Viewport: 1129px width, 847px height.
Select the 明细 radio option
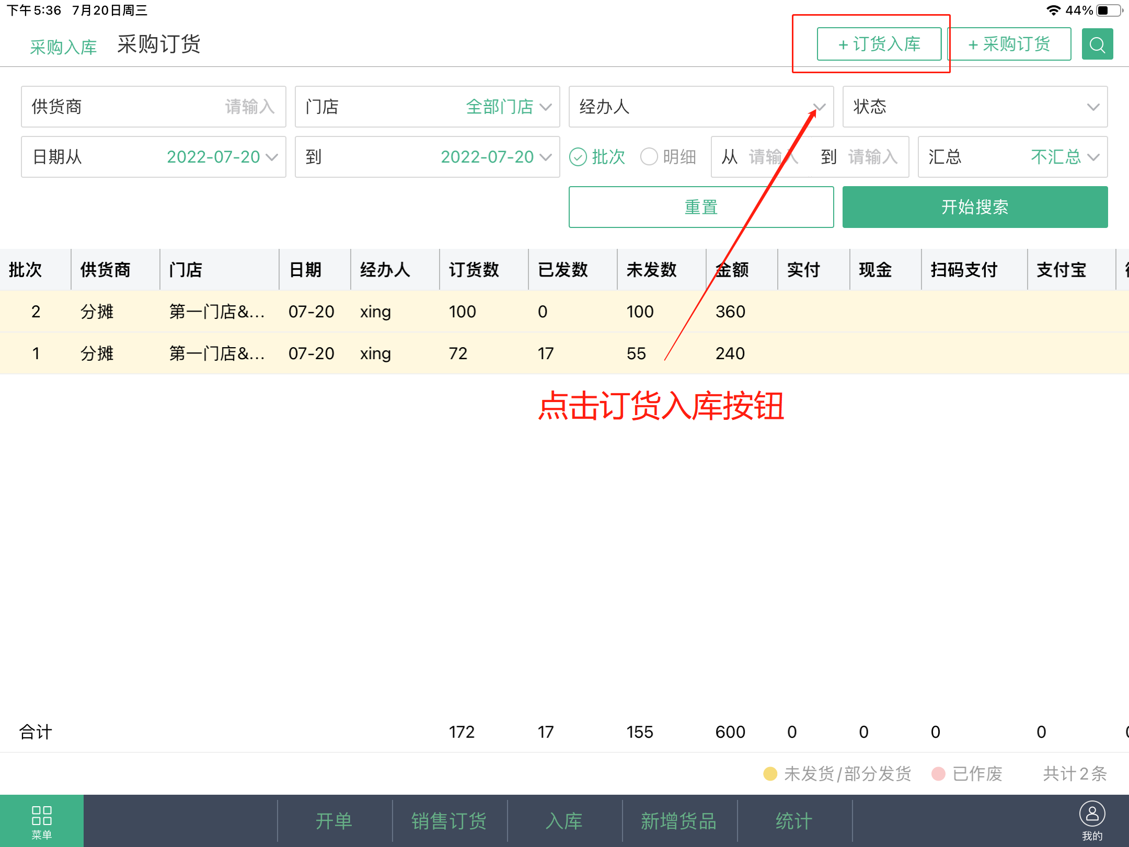tap(668, 157)
